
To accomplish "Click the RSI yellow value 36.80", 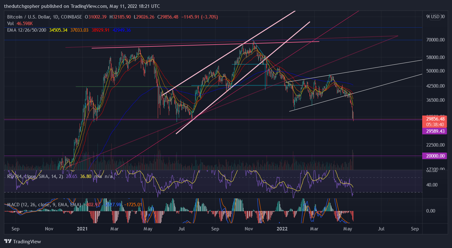I will coord(86,176).
